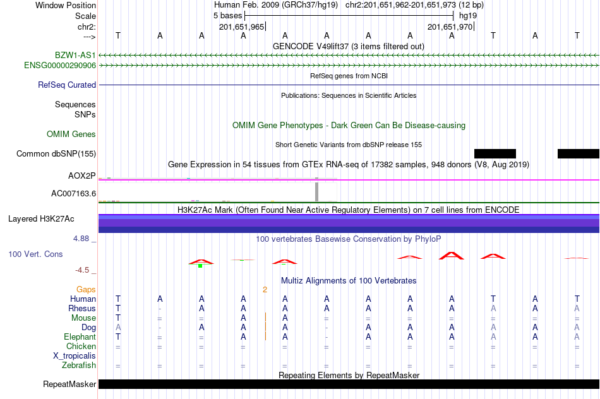Screen dimensions: 600x399
Task: Click the X_tropicalis species row label
Action: pos(75,356)
